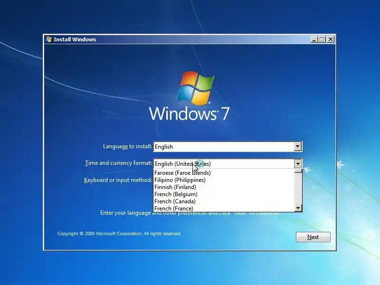
Task: Click the dropdown list scrollbar track
Action: click(298, 189)
